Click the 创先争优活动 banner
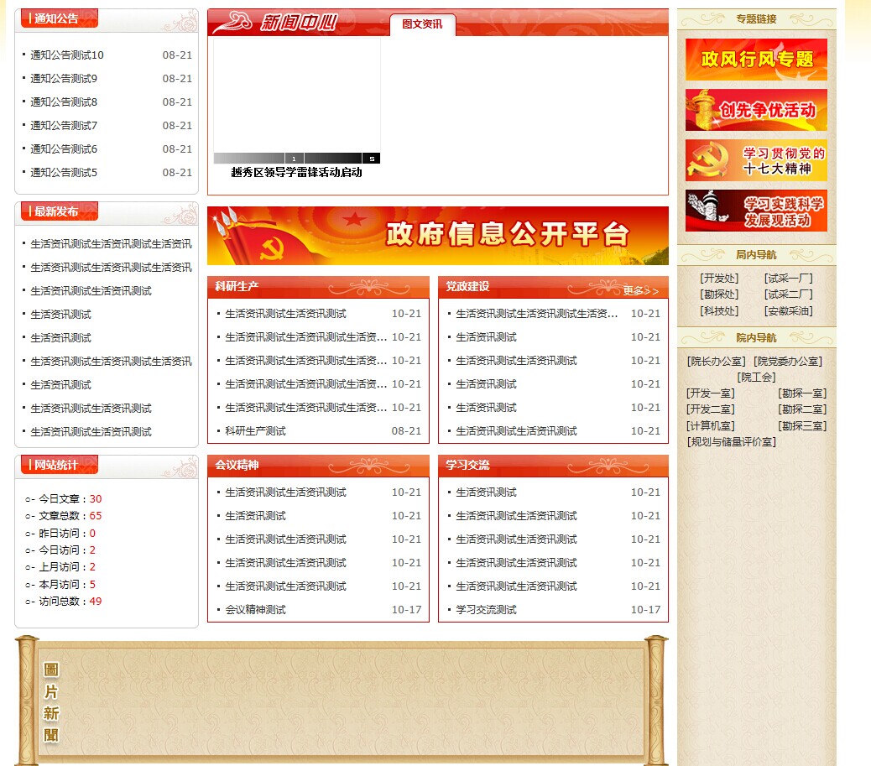Image resolution: width=871 pixels, height=766 pixels. tap(756, 110)
